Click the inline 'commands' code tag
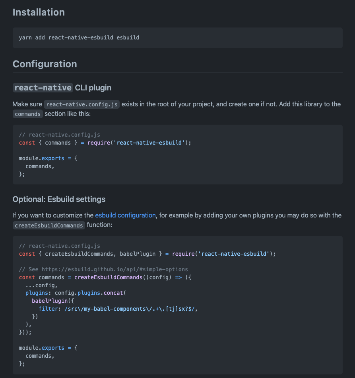Image resolution: width=355 pixels, height=378 pixels. [28, 114]
